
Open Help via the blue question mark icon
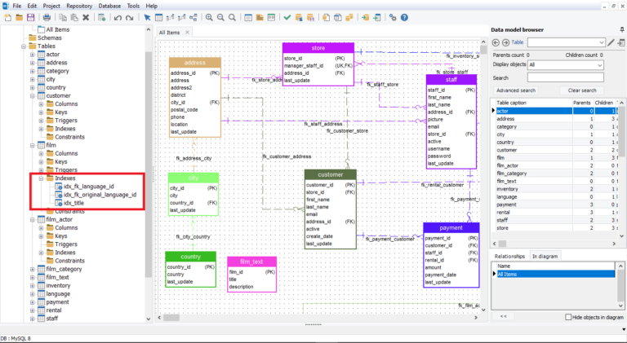click(404, 17)
